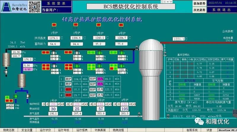Viewport: 237px width, 132px height.
Task: Click the grey fan valve on right blue branch pipe
Action: pos(28,96)
